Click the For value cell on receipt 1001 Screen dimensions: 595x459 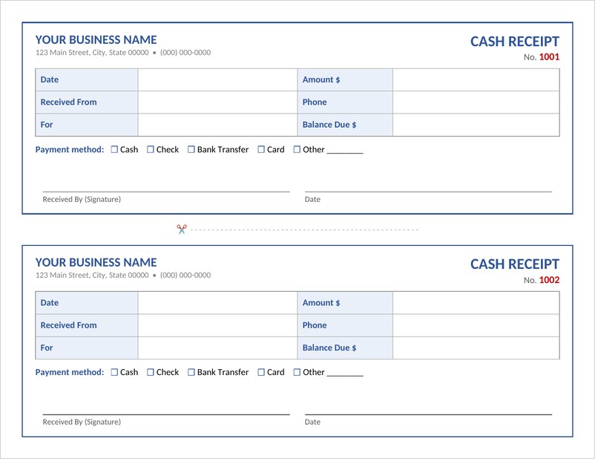(217, 125)
